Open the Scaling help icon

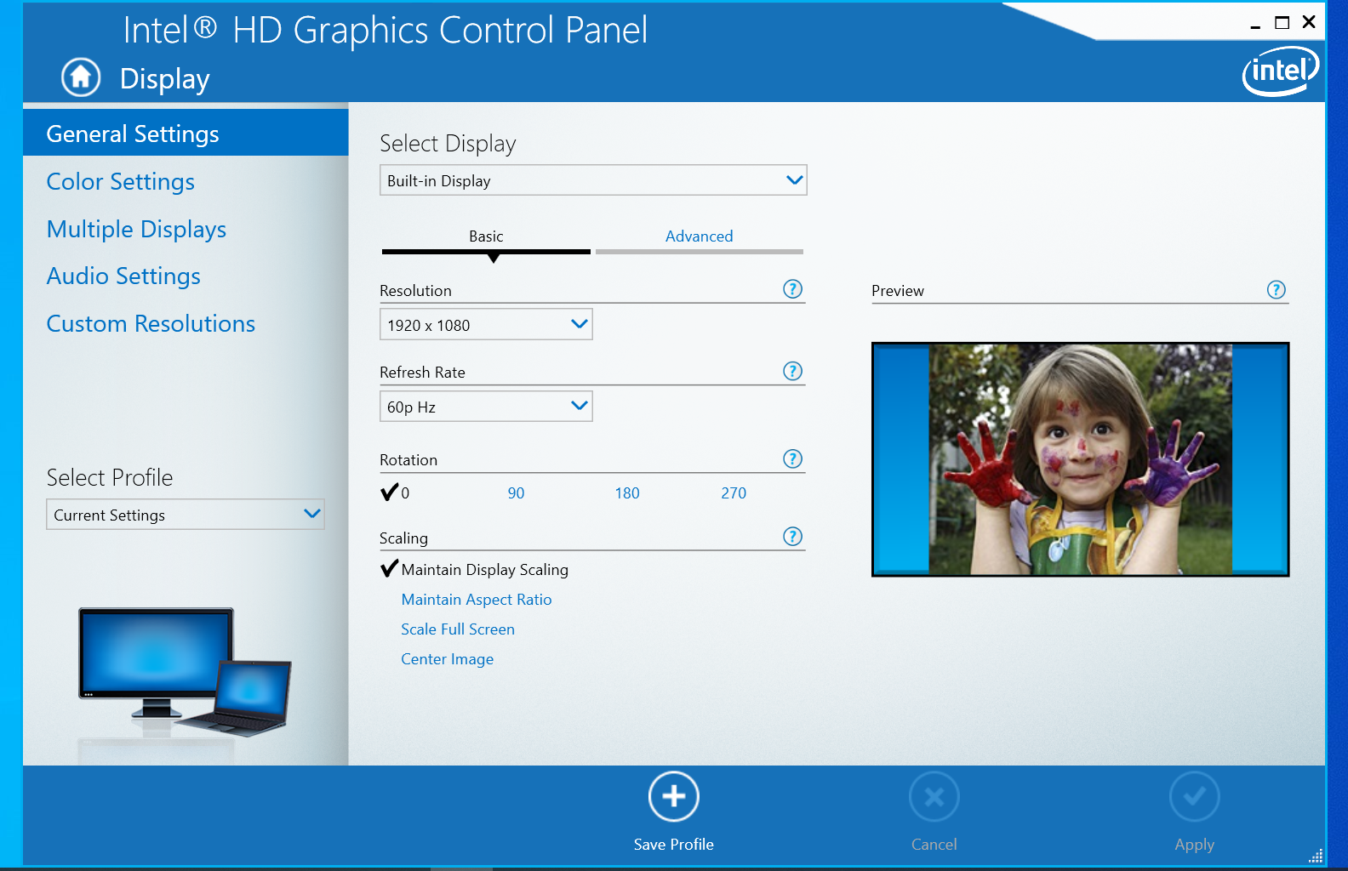(x=792, y=537)
